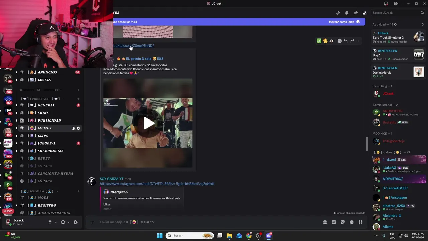This screenshot has height=241, width=428.
Task: Open ElShark Euro Truck Simulator 2 activity
Action: 399,37
